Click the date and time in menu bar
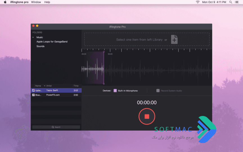243x152 pixels. click(214, 2)
